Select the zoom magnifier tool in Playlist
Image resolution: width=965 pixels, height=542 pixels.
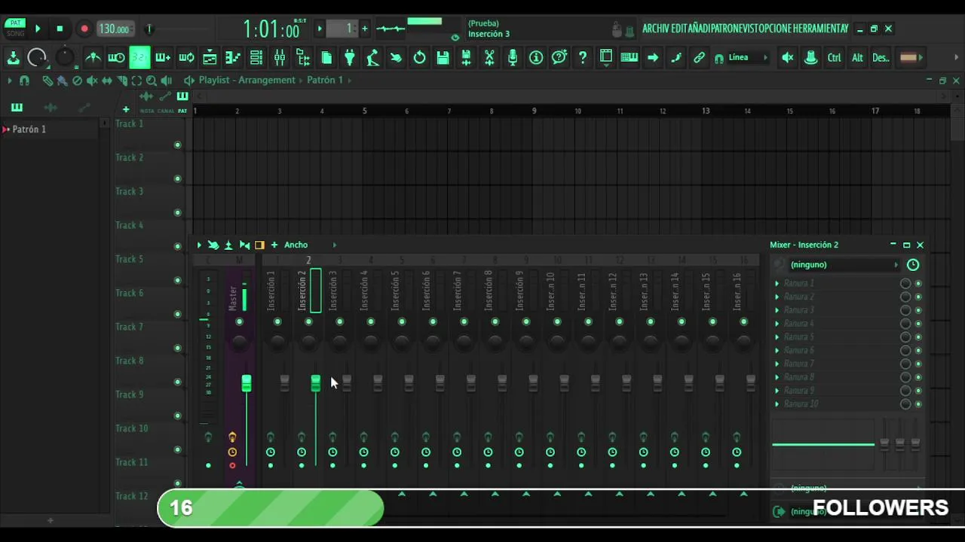152,81
